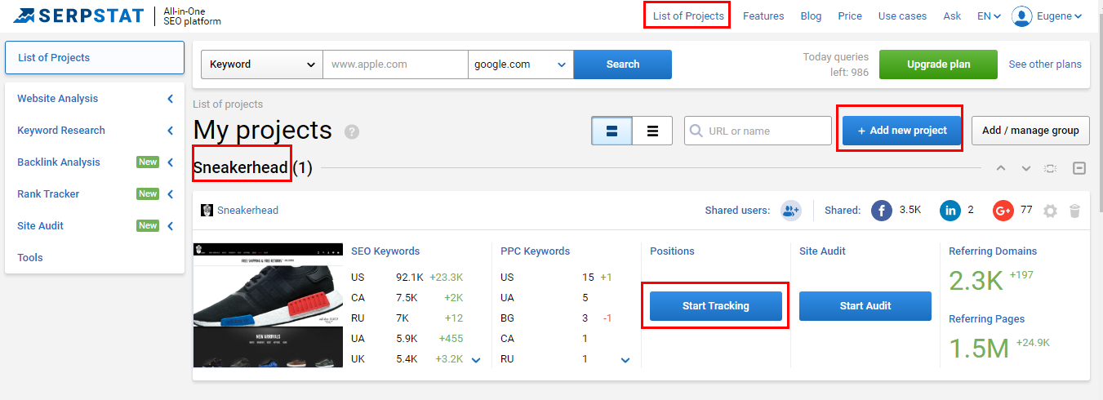The image size is (1103, 400).
Task: Open the Referring Pages link
Action: pyautogui.click(x=986, y=319)
